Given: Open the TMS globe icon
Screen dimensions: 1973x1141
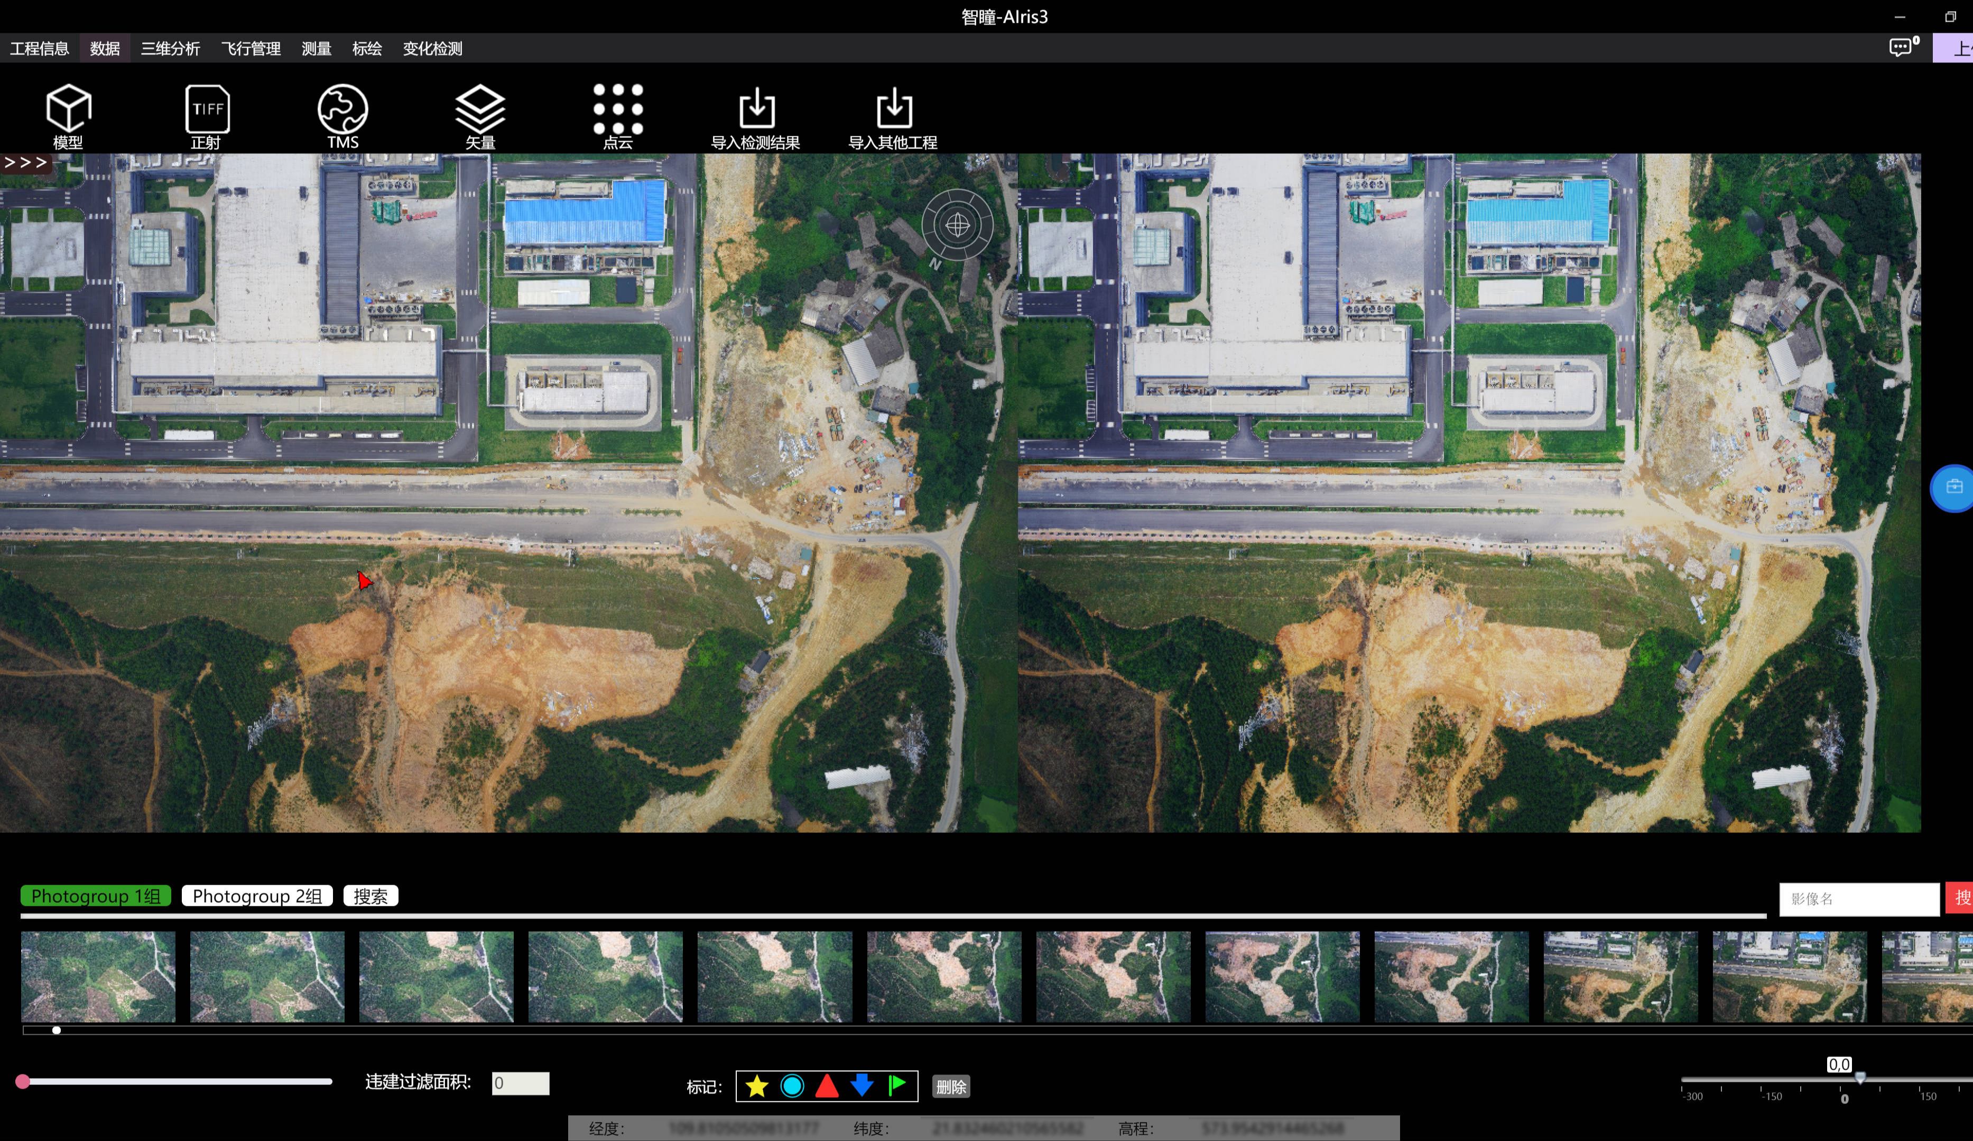Looking at the screenshot, I should pyautogui.click(x=343, y=109).
